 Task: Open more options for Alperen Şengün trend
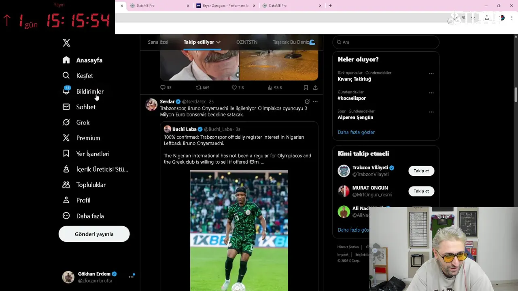[x=431, y=112]
